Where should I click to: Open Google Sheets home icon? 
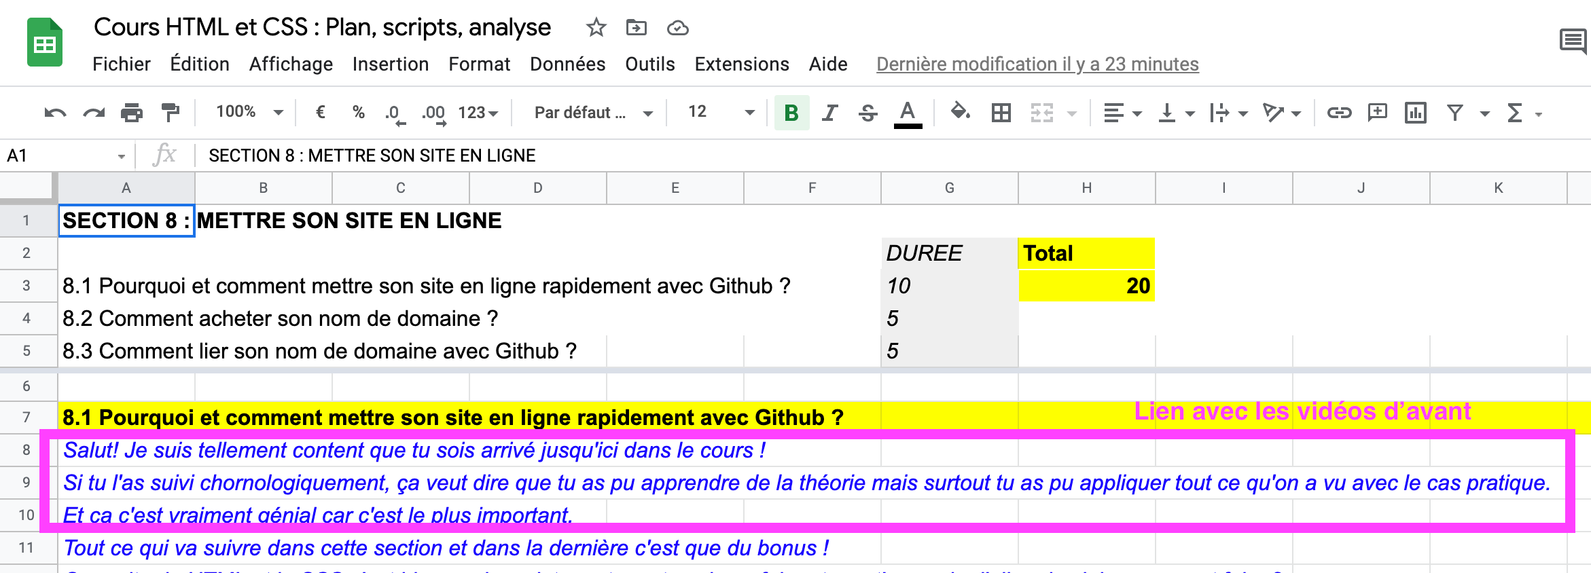tap(45, 43)
